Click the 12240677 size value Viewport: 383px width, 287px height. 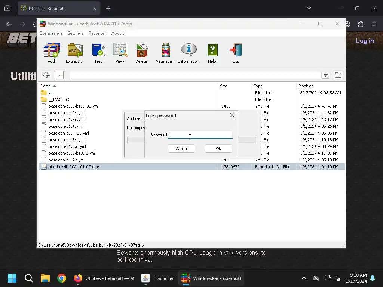(230, 167)
